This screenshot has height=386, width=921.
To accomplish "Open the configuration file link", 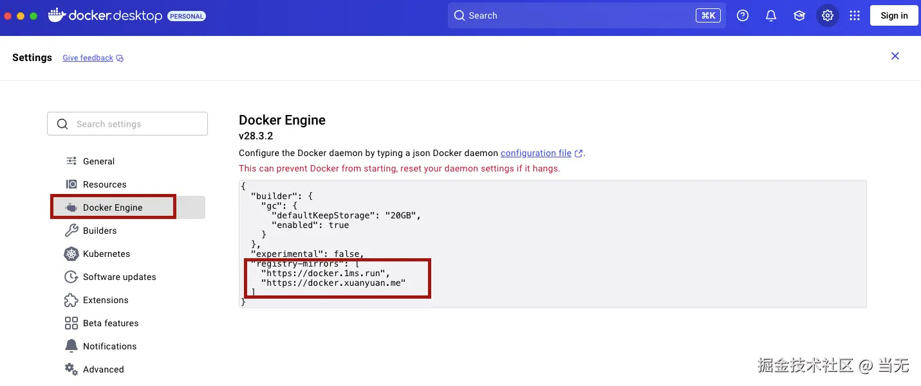I will click(535, 153).
